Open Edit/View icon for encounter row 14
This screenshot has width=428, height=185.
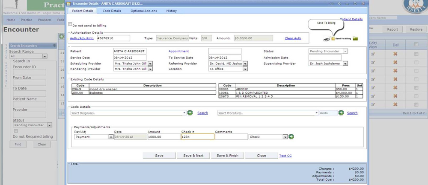(x=373, y=96)
